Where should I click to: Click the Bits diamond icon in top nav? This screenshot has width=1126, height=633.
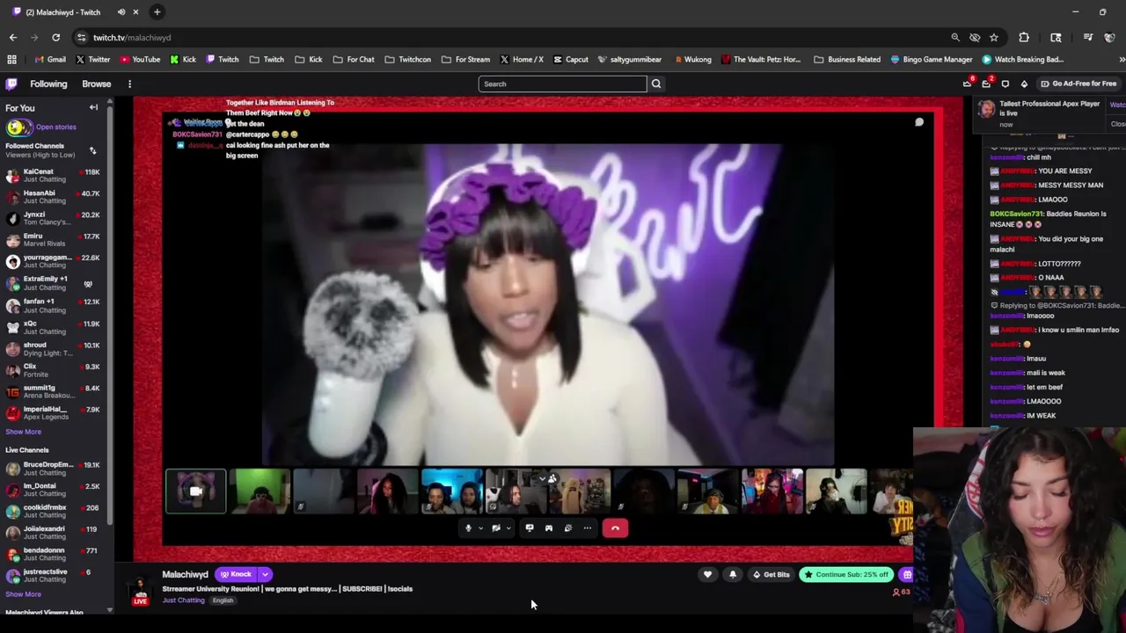point(1024,84)
